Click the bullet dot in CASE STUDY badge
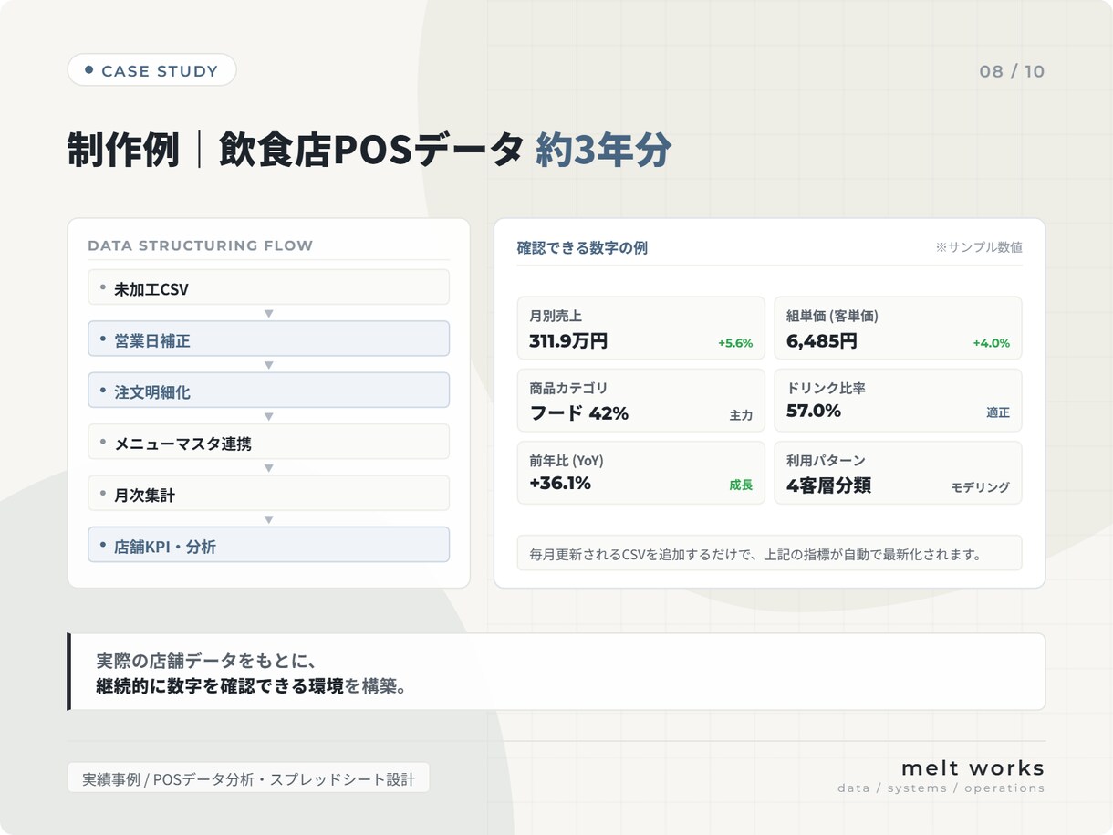1113x835 pixels. [88, 69]
